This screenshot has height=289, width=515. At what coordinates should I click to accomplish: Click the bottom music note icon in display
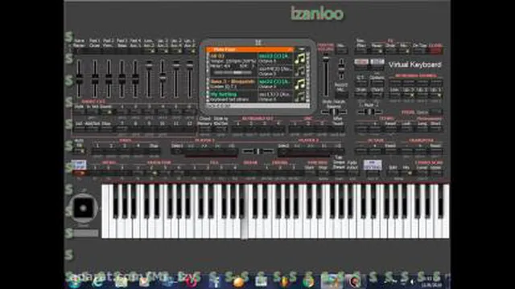(299, 96)
